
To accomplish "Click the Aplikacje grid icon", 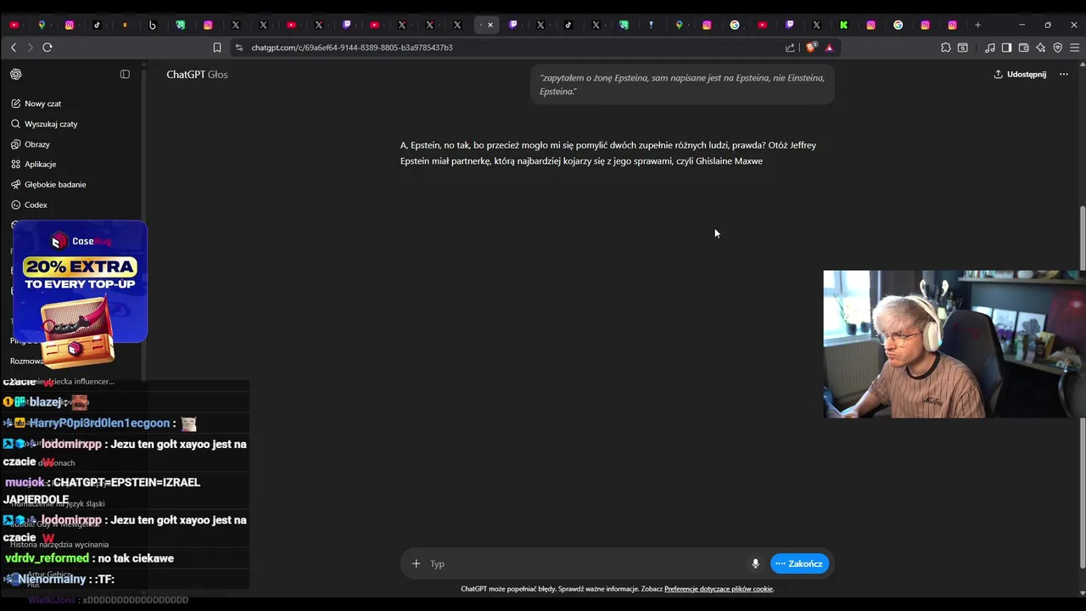I will [16, 164].
